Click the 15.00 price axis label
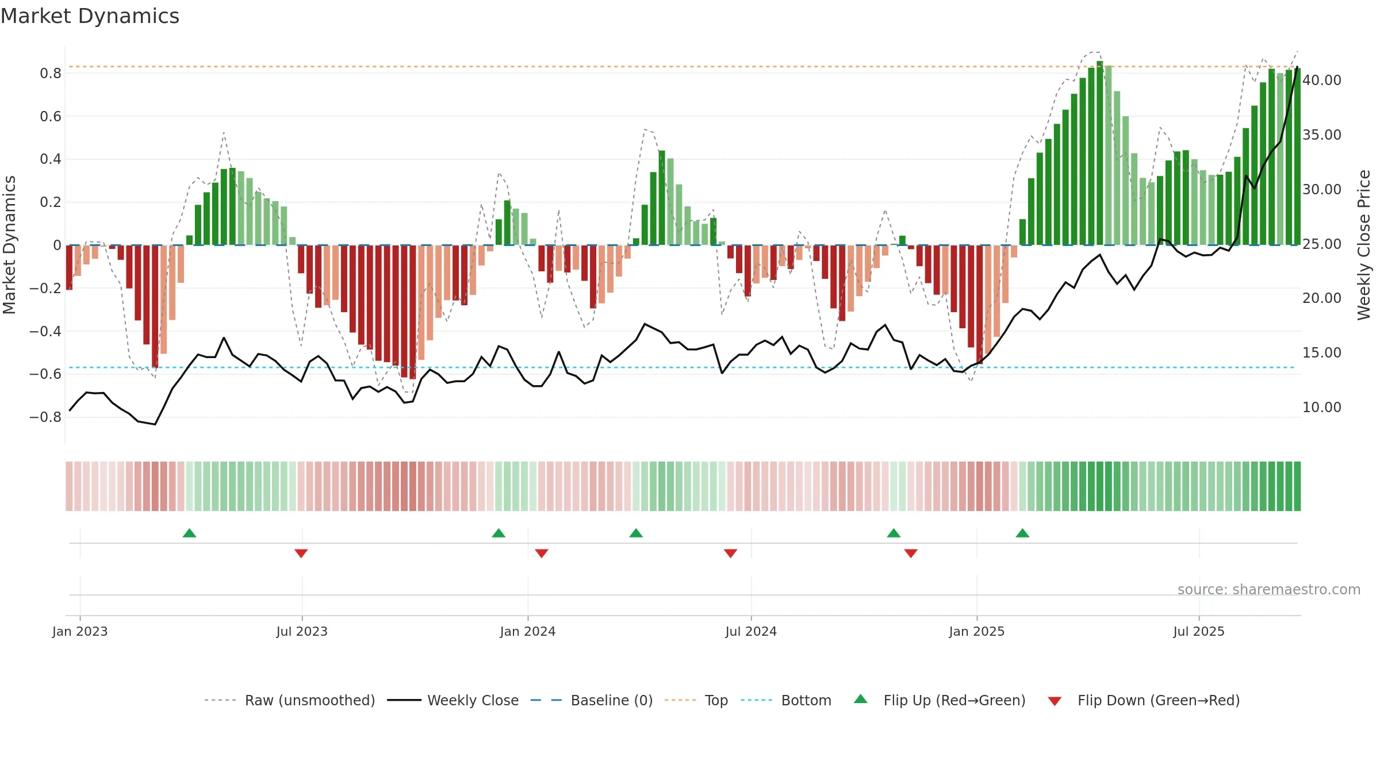 point(1322,353)
